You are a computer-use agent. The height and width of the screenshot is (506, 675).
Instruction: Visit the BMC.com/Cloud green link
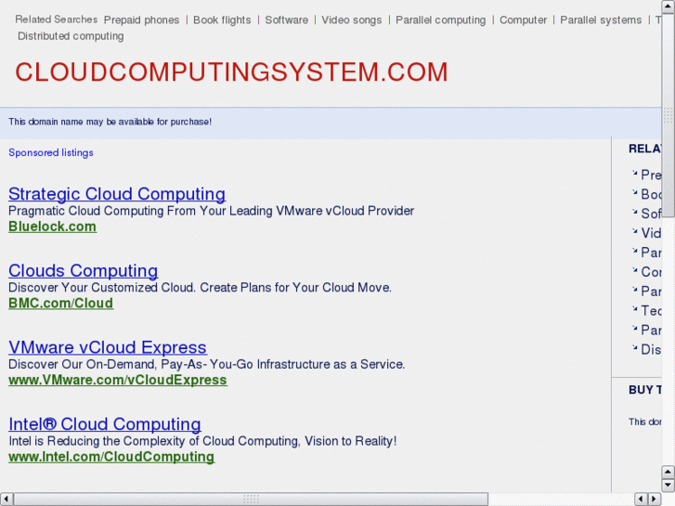point(60,304)
